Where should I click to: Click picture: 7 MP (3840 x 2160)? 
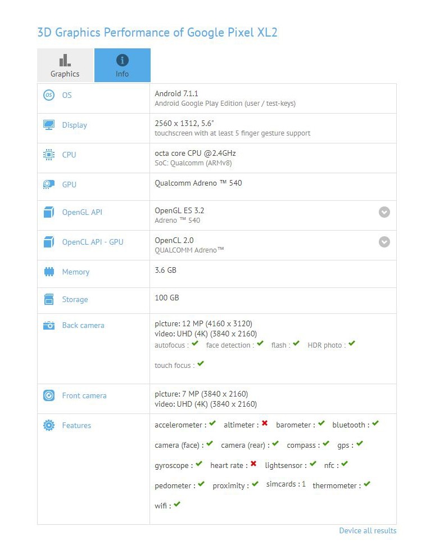201,394
